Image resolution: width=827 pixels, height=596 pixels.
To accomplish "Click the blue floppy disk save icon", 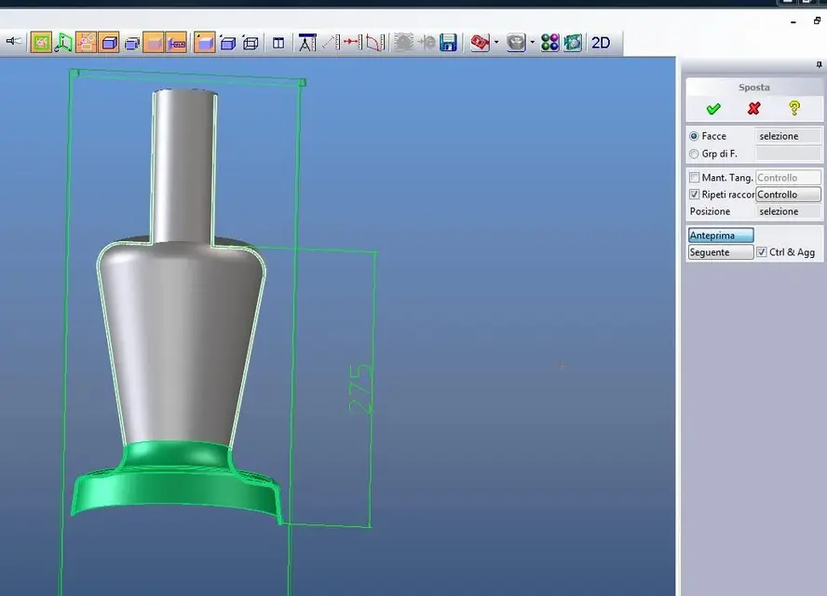I will coord(448,42).
